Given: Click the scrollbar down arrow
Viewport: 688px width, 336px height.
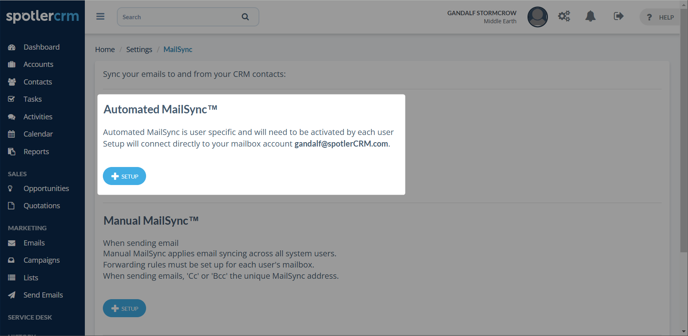Looking at the screenshot, I should 684,332.
